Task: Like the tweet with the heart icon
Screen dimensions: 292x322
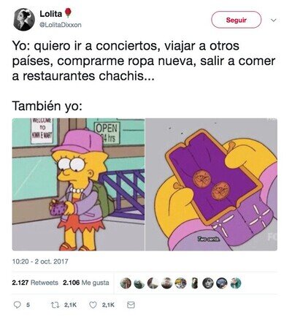Action: tap(93, 304)
